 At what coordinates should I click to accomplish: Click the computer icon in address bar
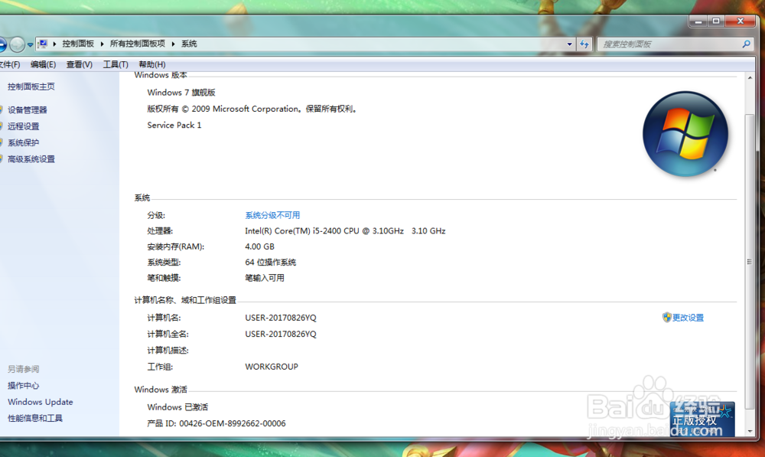pyautogui.click(x=43, y=44)
